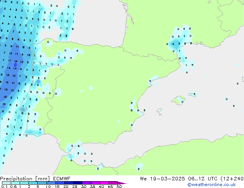244x188 pixels.
Task: Click the ECMWF model label
Action: click(59, 178)
